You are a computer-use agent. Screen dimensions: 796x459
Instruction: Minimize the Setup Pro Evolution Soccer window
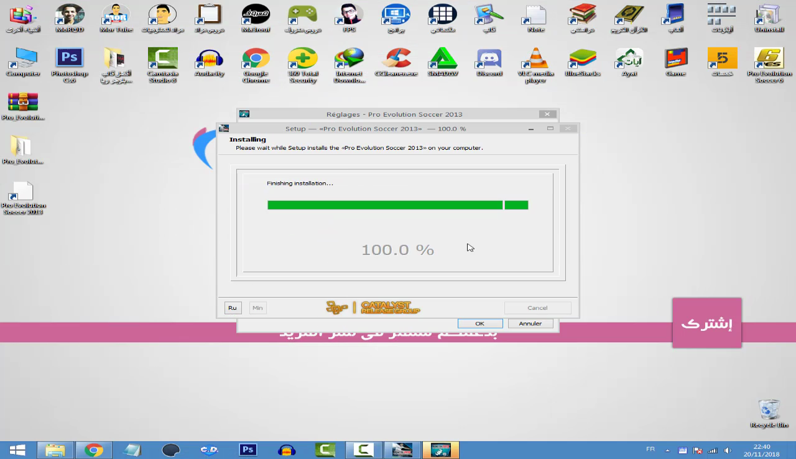pos(531,129)
